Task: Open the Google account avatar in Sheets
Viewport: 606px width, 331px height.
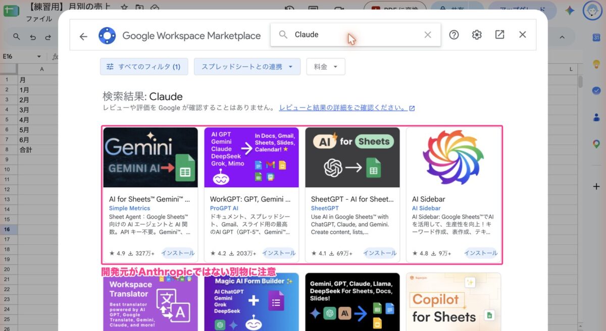Action: click(x=592, y=10)
